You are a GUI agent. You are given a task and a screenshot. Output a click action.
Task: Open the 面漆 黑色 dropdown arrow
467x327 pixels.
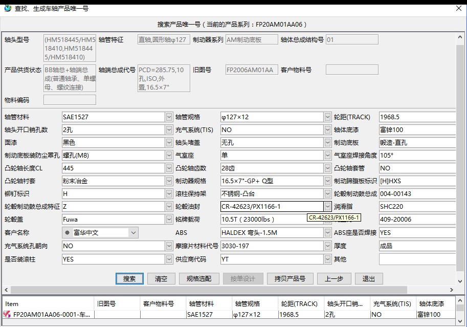[x=169, y=143]
